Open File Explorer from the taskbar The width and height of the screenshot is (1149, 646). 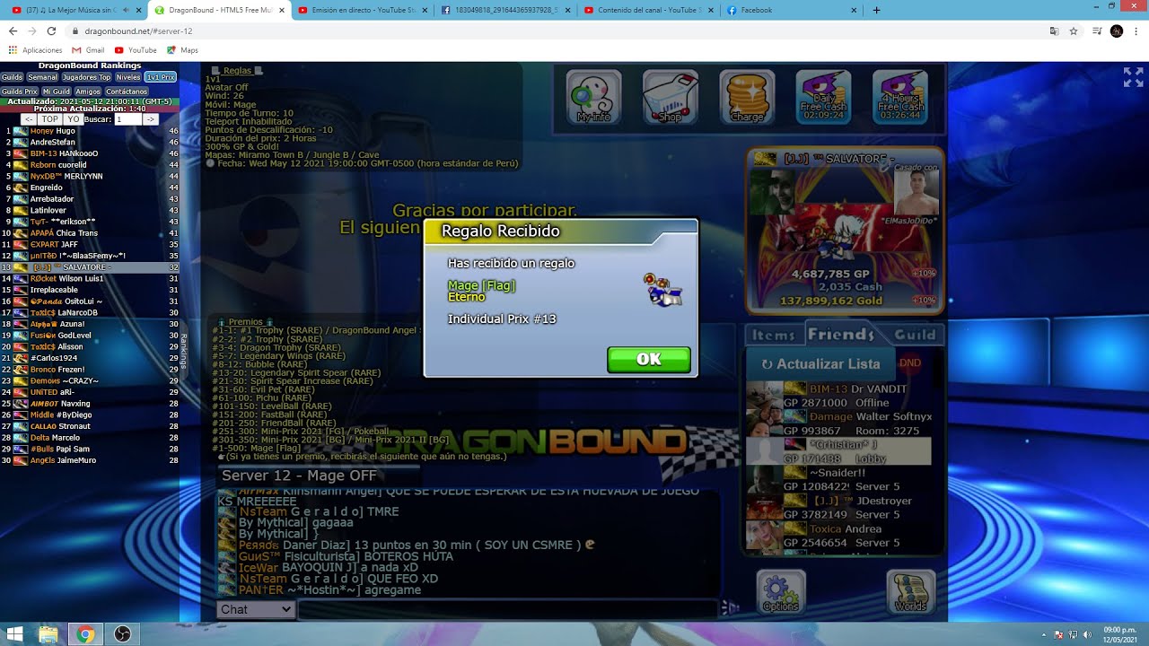[48, 634]
